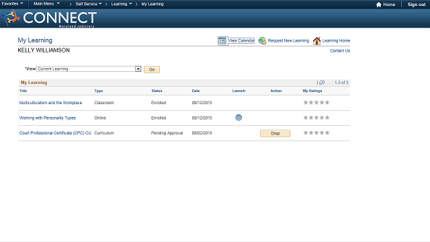This screenshot has width=430, height=242.
Task: Click the 1-3 of 3 row counter
Action: coord(341,82)
